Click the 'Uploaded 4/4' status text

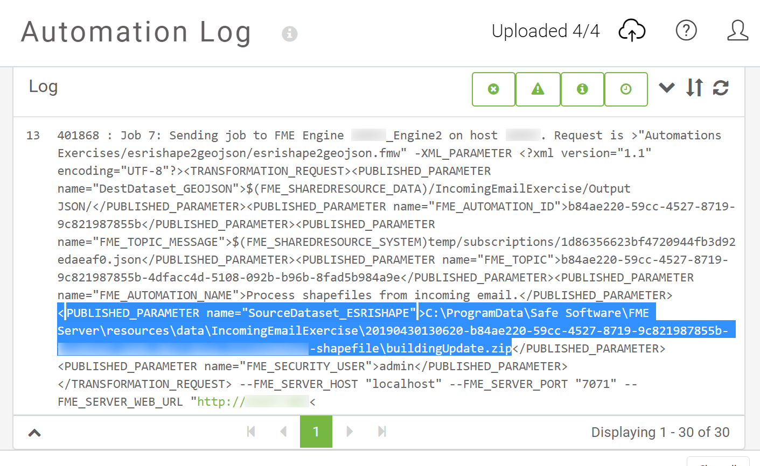(x=546, y=31)
